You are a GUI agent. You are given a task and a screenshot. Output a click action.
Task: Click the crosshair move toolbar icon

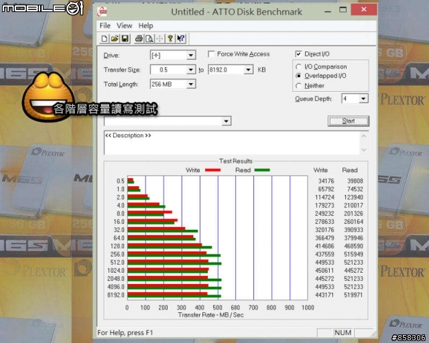pos(160,39)
